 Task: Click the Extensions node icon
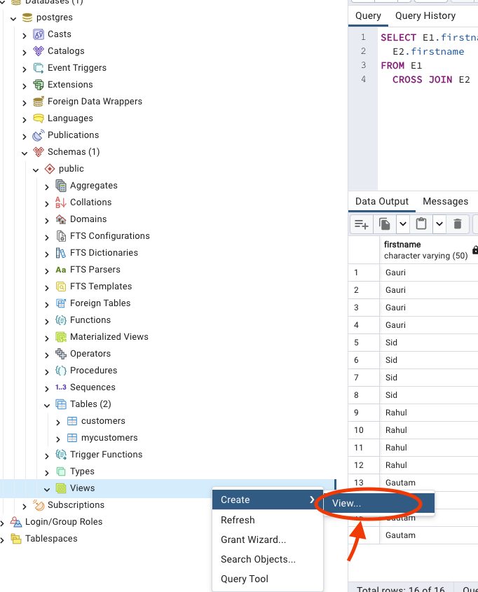[39, 85]
